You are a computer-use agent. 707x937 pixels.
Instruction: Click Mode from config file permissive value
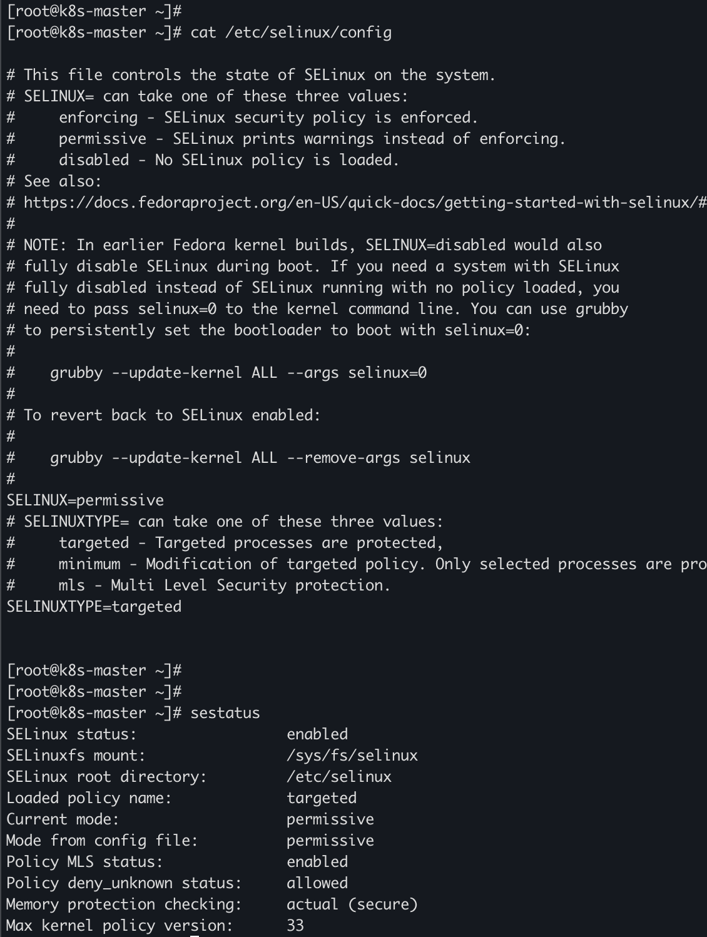coord(330,841)
